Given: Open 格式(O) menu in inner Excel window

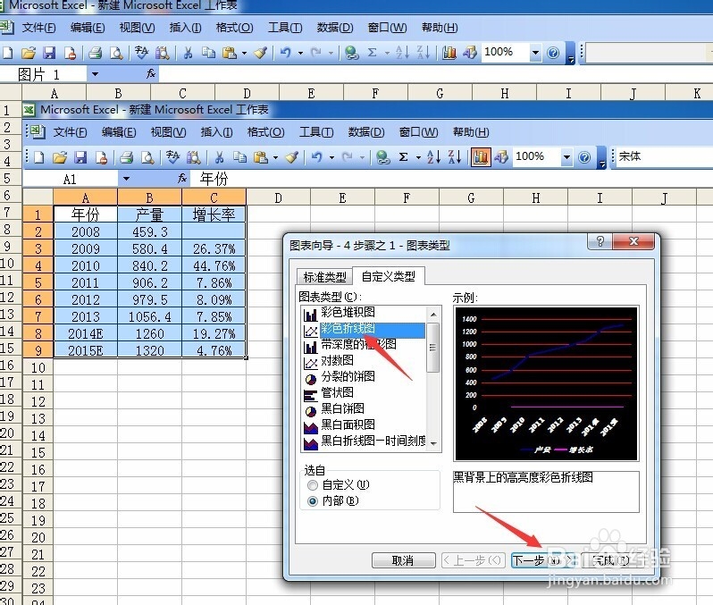Looking at the screenshot, I should click(x=265, y=132).
